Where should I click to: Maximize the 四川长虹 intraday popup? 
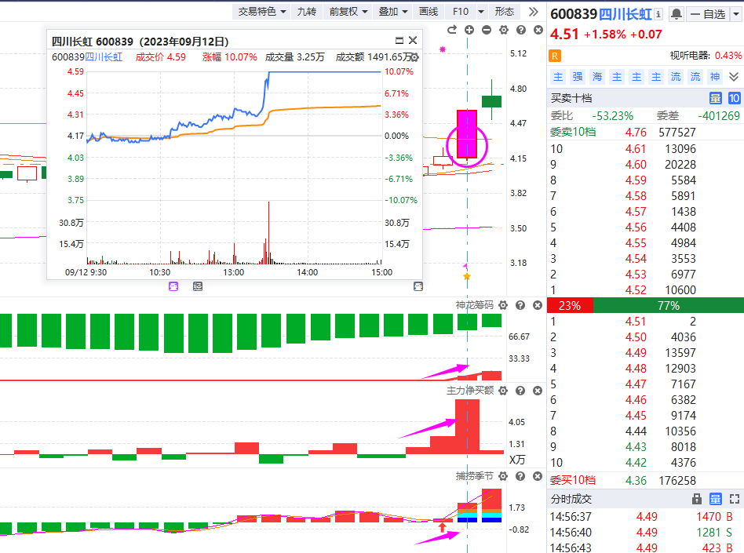coord(399,40)
